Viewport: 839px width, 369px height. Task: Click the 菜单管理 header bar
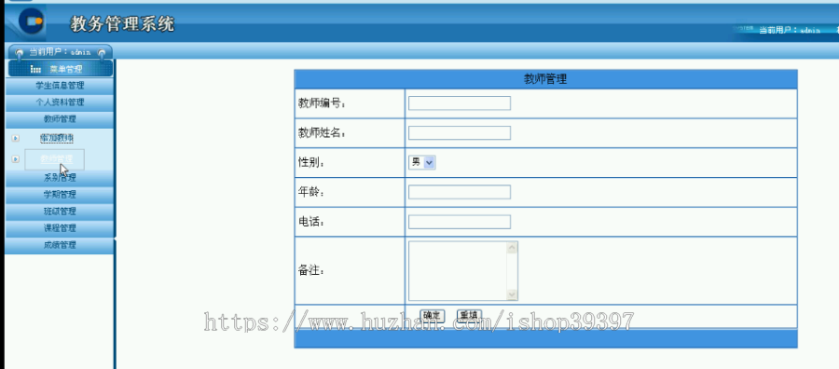coord(61,68)
